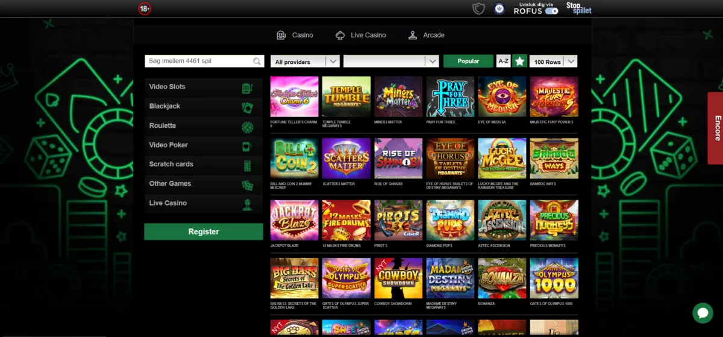This screenshot has height=337, width=723.
Task: Expand the 100 Rows dropdown
Action: click(553, 61)
